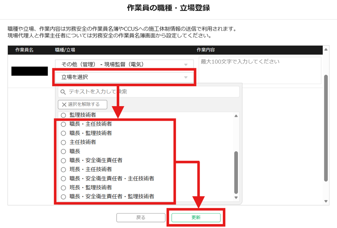
Task: Select the 職長・主任技術者 radio option
Action: 64,124
